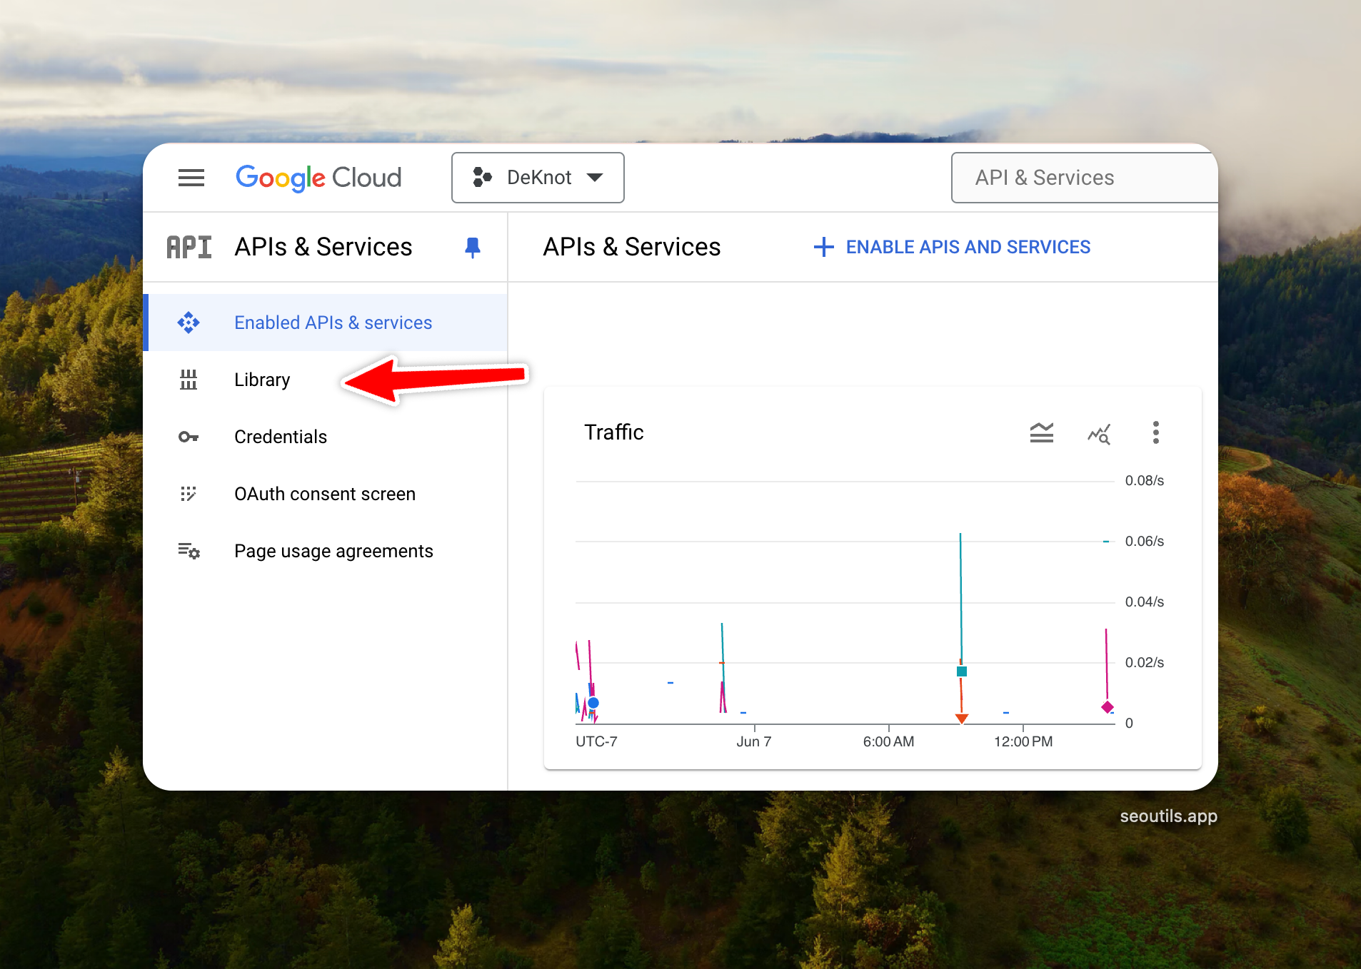
Task: Click the API product icon
Action: point(189,247)
